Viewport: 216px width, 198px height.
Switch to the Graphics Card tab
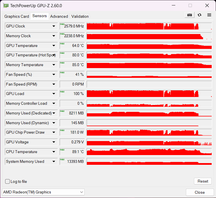click(x=17, y=16)
